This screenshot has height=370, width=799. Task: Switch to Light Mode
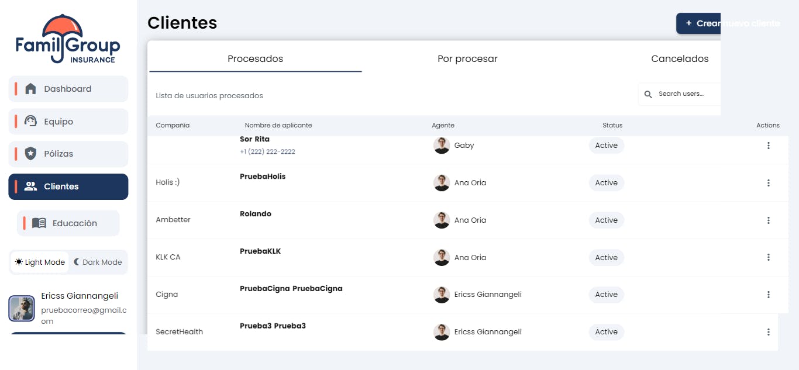point(40,262)
